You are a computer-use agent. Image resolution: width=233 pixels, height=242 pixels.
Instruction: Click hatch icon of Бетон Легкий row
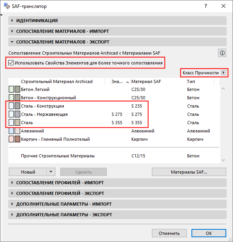pos(11,89)
